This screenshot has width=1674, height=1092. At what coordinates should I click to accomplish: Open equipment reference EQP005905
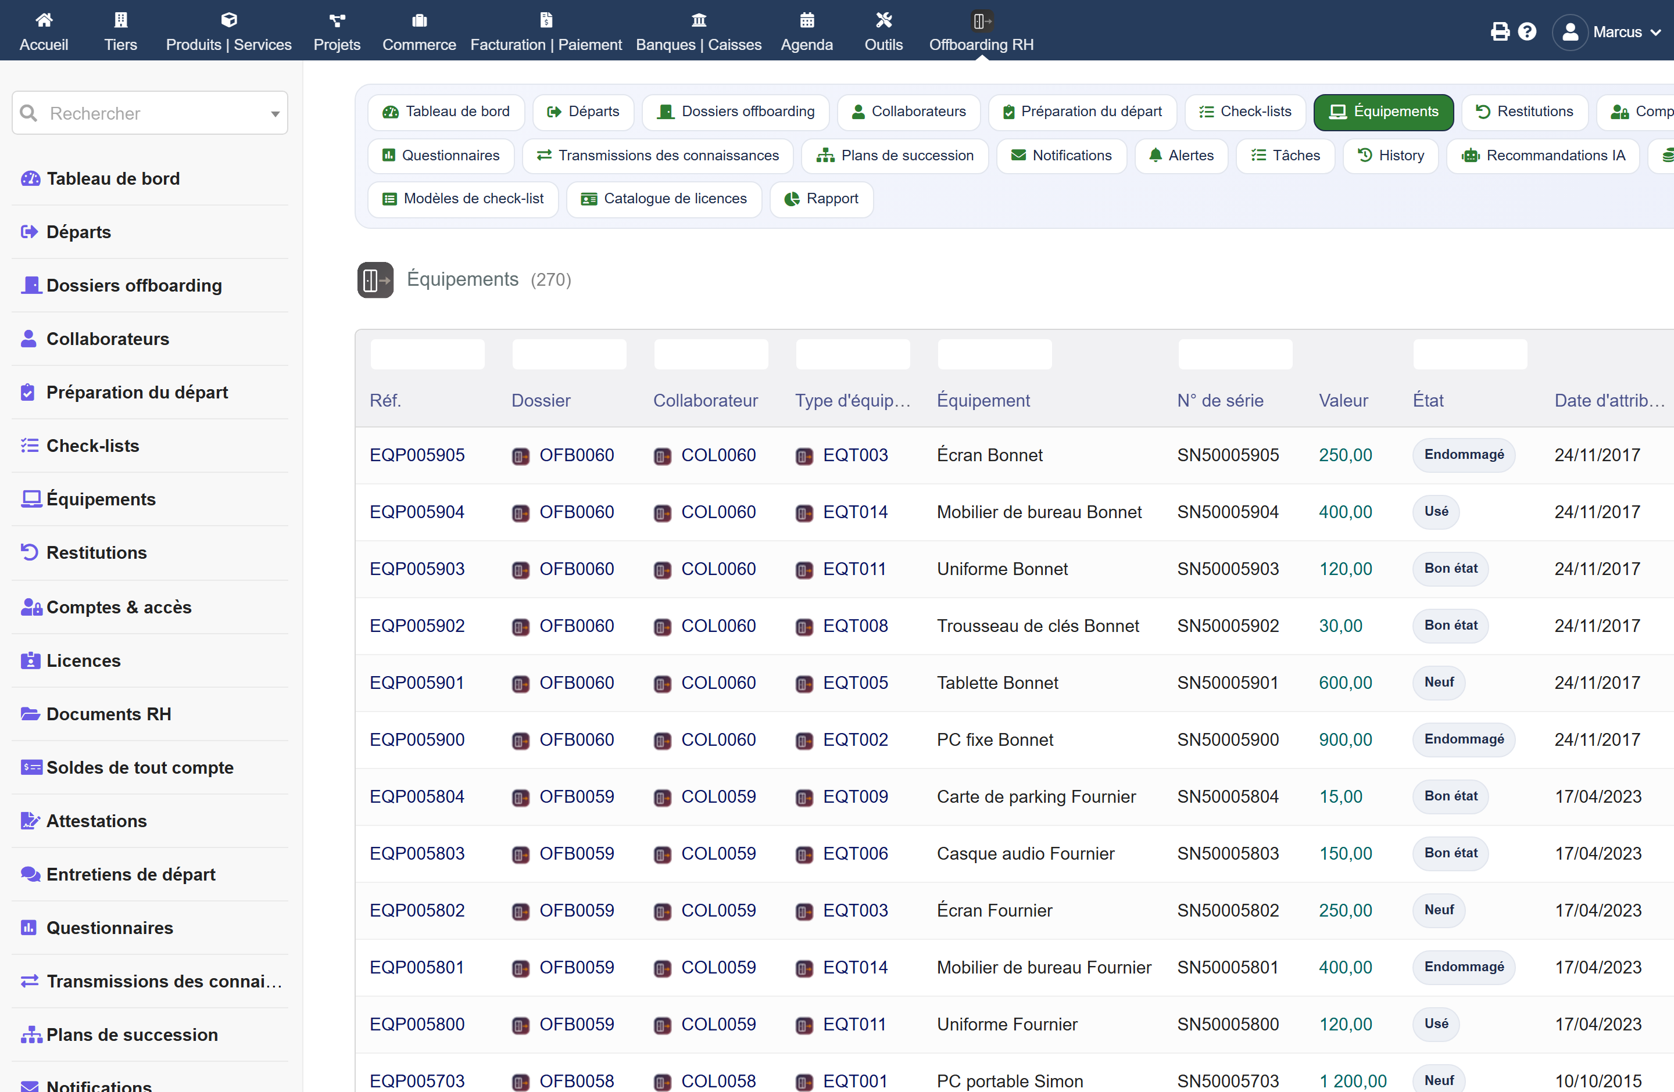coord(417,455)
